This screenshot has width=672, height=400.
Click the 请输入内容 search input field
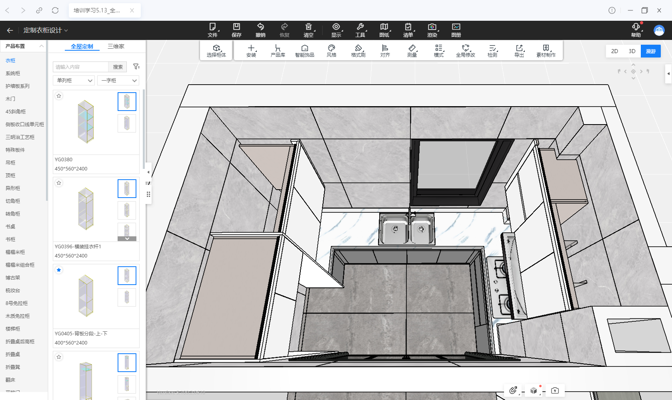[x=81, y=67]
